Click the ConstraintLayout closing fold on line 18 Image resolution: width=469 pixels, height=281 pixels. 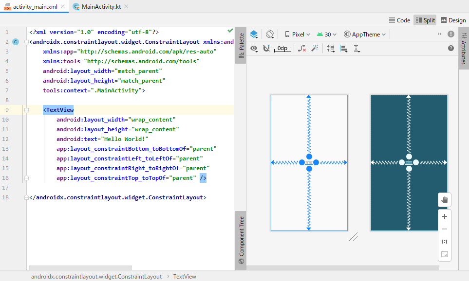[x=26, y=197]
